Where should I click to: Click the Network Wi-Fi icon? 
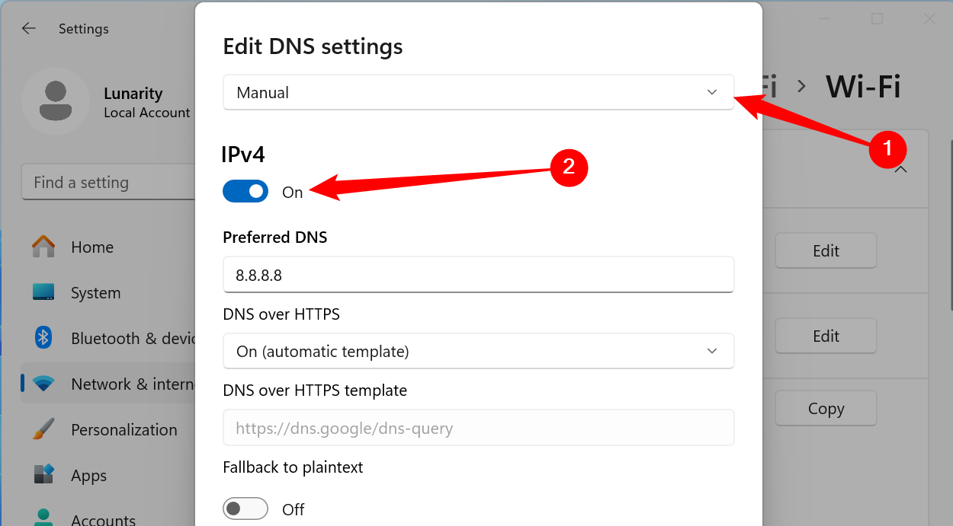tap(43, 384)
